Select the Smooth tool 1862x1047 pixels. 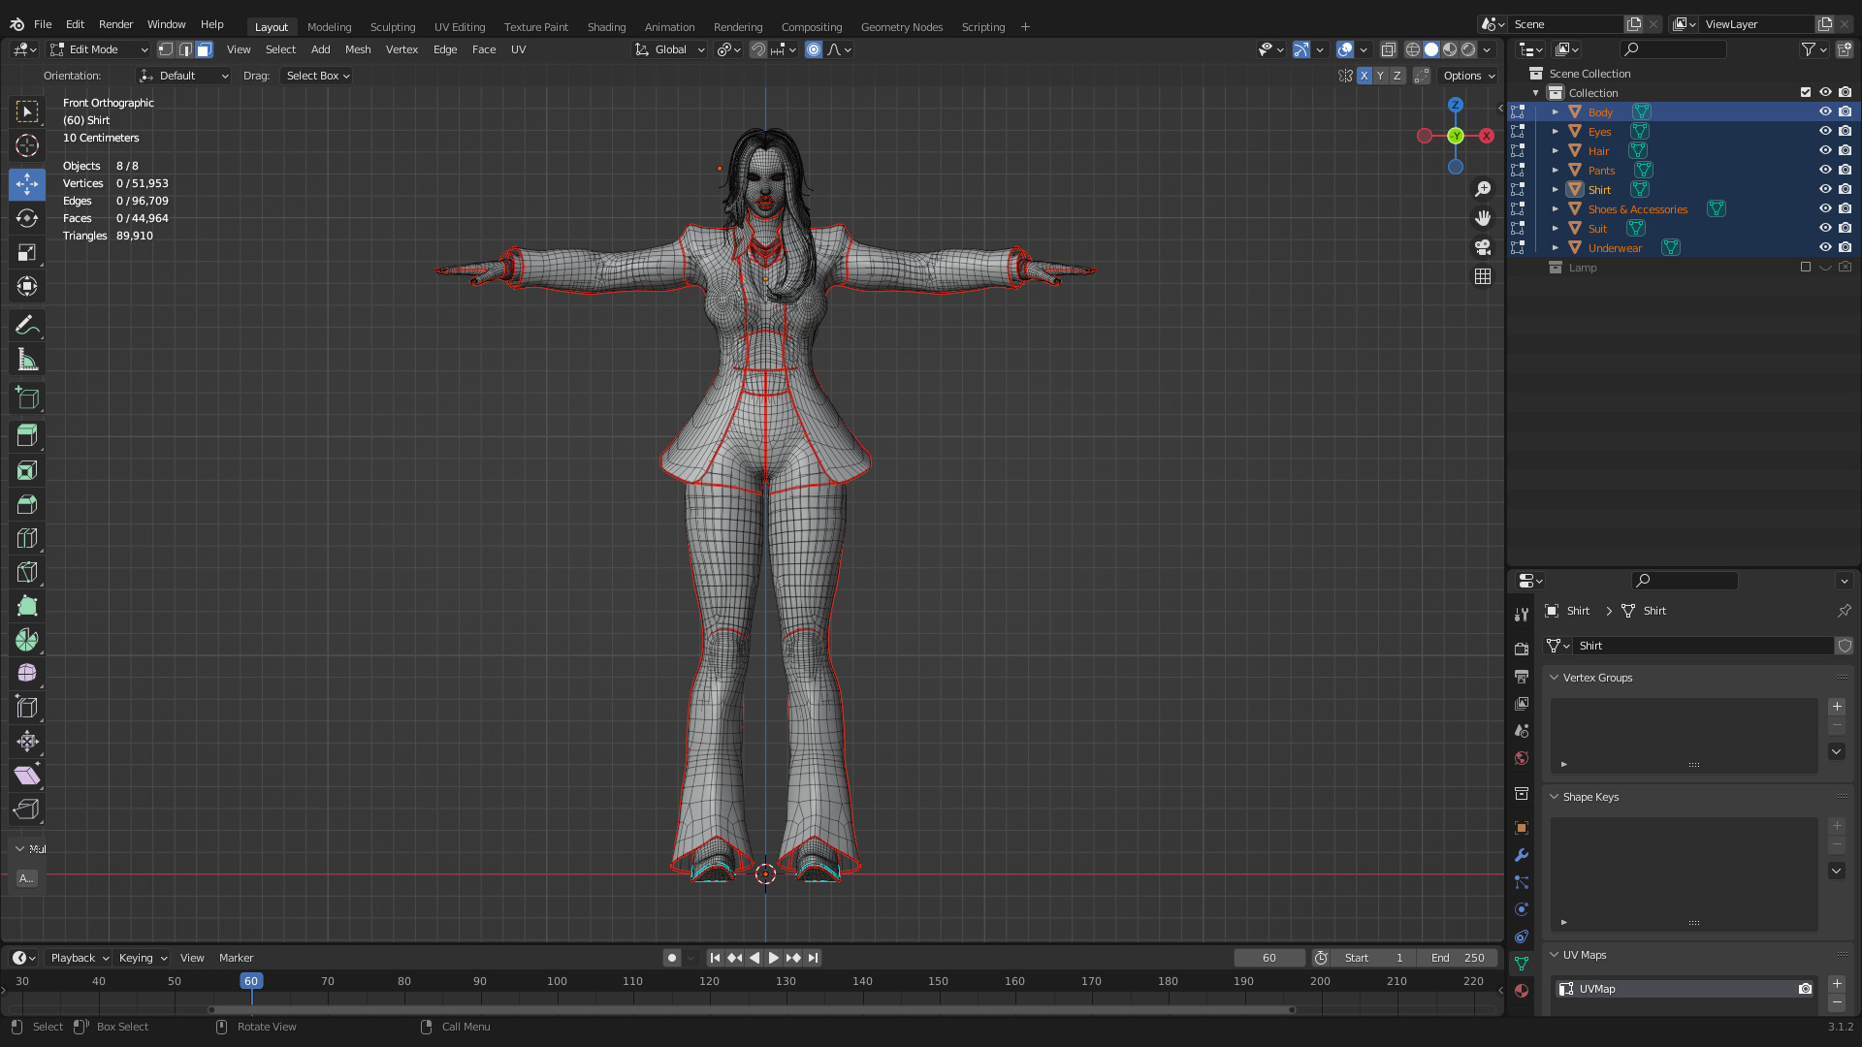pos(27,673)
